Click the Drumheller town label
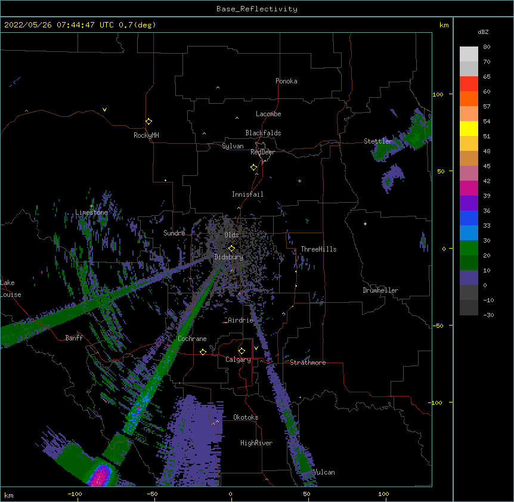This screenshot has width=514, height=502. coord(380,290)
